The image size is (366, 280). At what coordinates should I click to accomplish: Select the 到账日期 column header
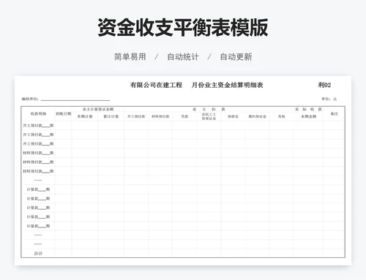tap(64, 113)
